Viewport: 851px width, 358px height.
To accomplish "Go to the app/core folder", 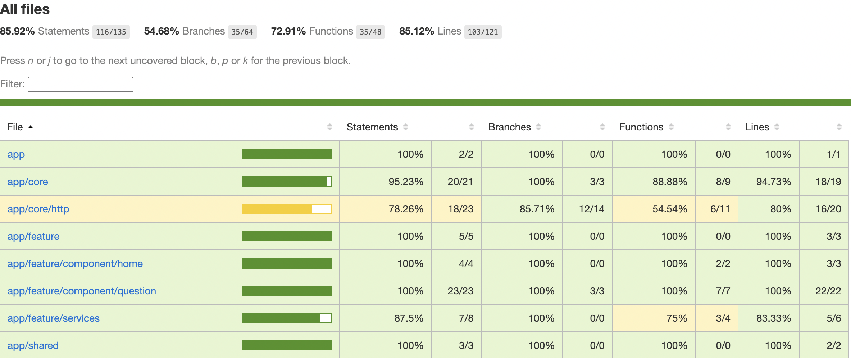I will pyautogui.click(x=28, y=182).
